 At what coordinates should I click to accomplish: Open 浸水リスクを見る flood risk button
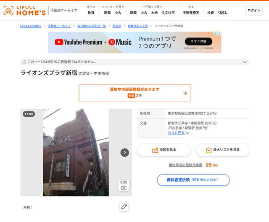(x=222, y=150)
